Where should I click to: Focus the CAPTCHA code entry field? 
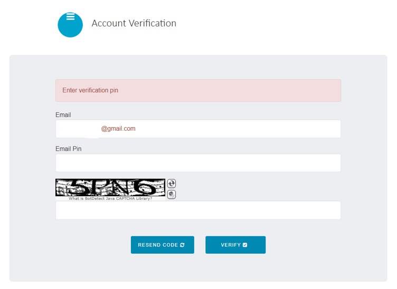coord(198,210)
